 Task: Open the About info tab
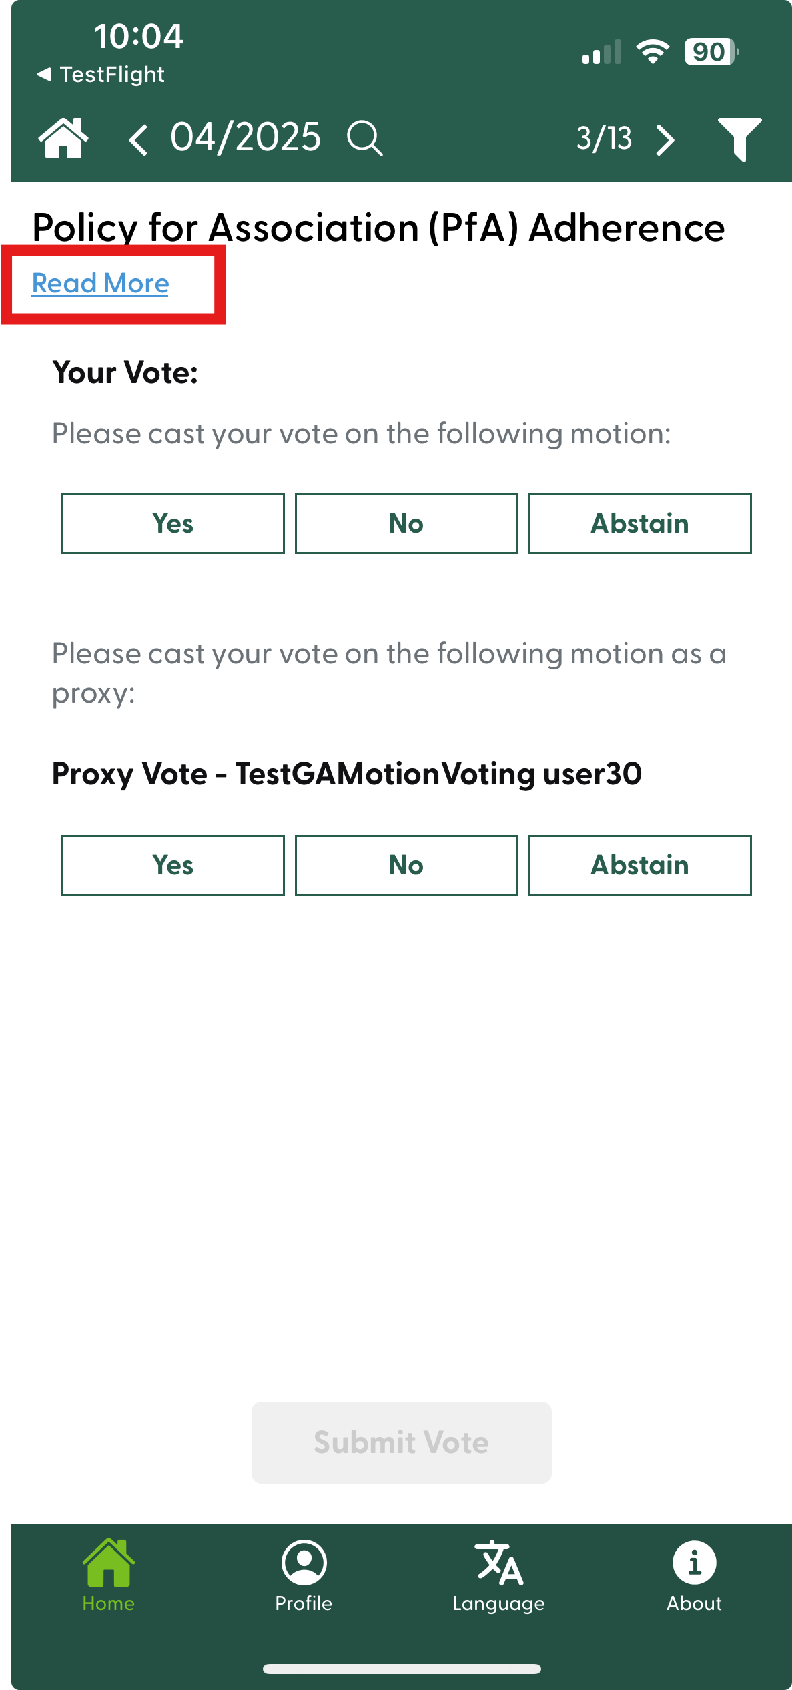(x=694, y=1575)
